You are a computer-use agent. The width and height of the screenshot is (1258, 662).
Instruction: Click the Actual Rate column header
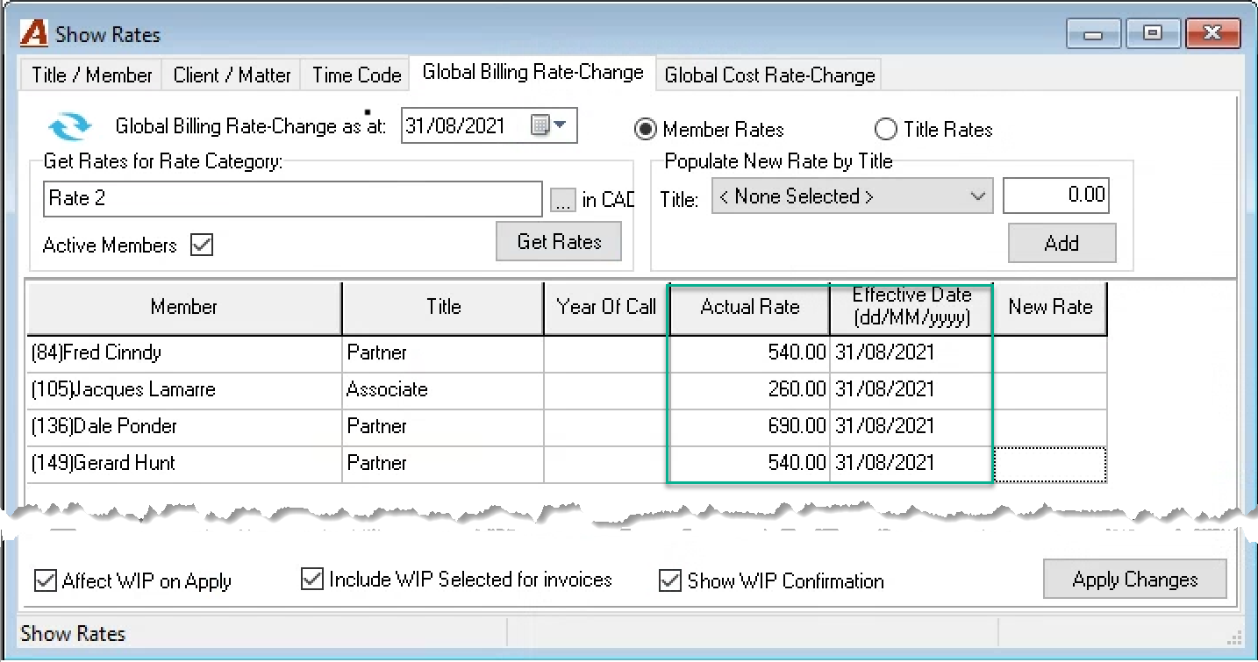[x=749, y=308]
